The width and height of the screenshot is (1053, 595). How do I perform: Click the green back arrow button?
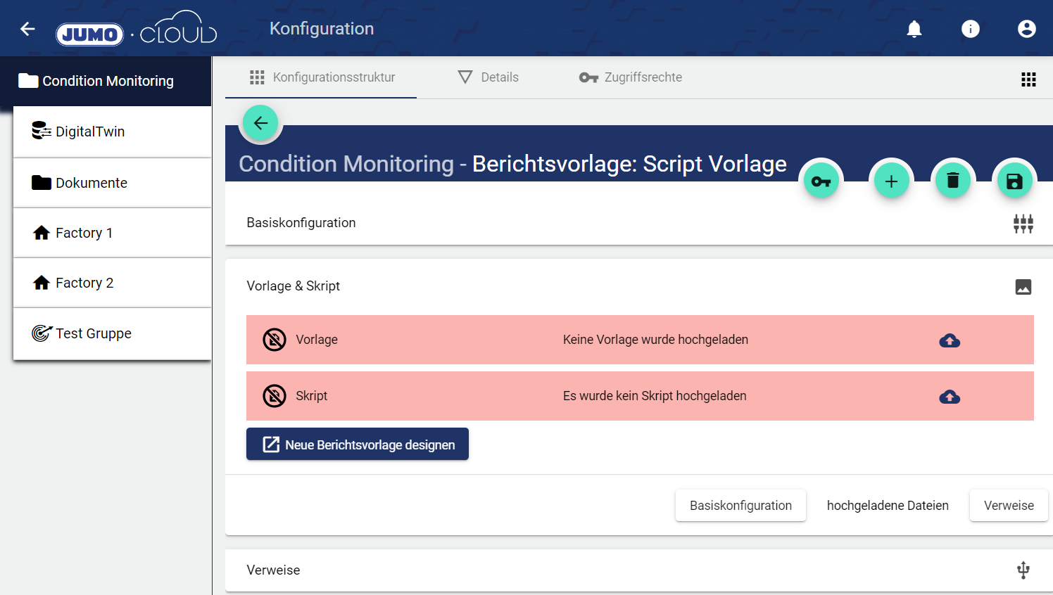pos(260,123)
